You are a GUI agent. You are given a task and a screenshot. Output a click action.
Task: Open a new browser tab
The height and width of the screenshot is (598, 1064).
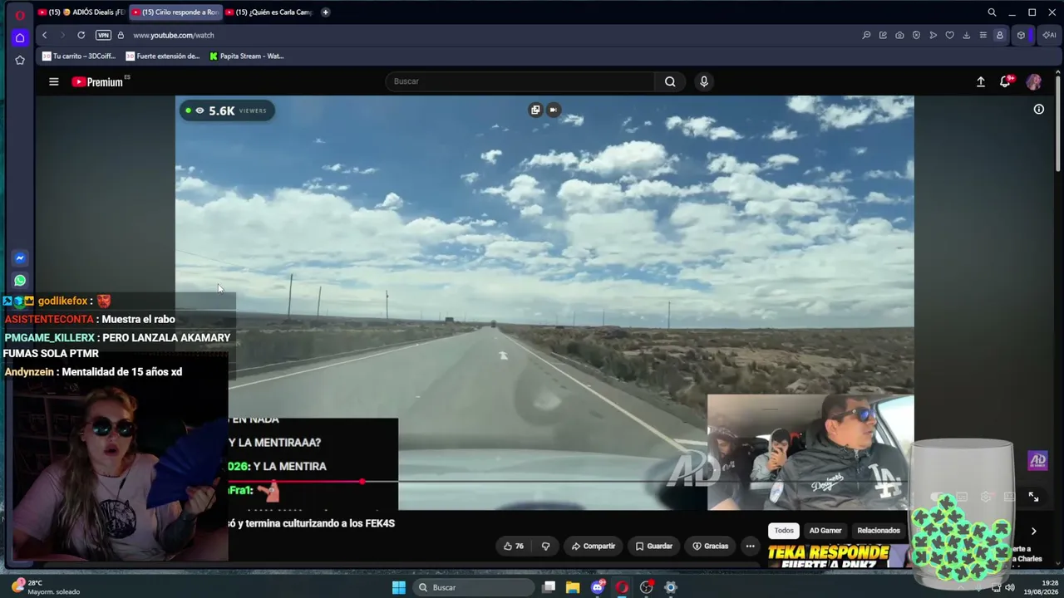pos(325,12)
